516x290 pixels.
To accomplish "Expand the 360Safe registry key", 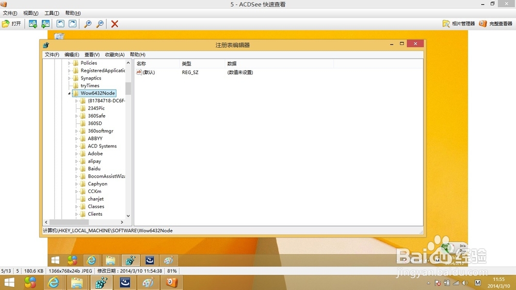I will pos(76,116).
